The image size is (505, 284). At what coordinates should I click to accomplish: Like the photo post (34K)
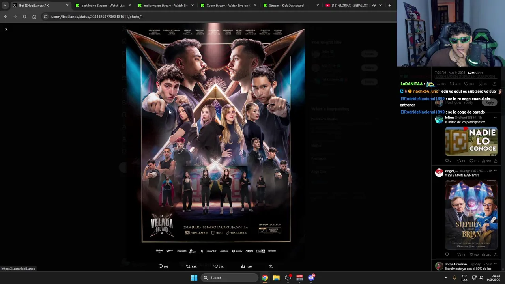[x=218, y=267]
